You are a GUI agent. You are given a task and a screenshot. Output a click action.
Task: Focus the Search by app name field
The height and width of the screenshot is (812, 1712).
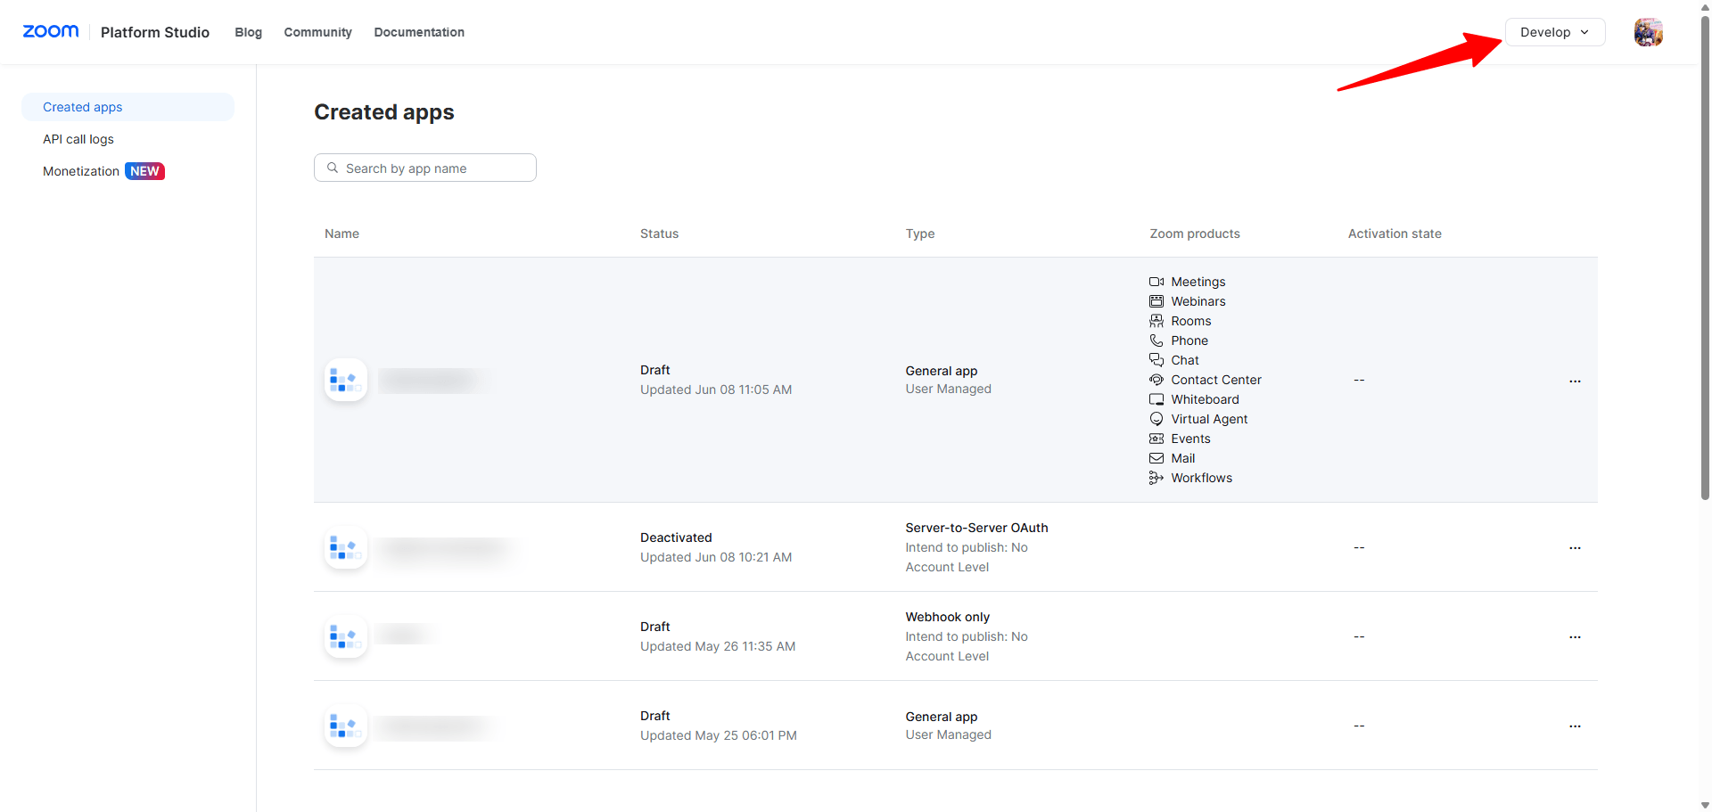[x=425, y=168]
